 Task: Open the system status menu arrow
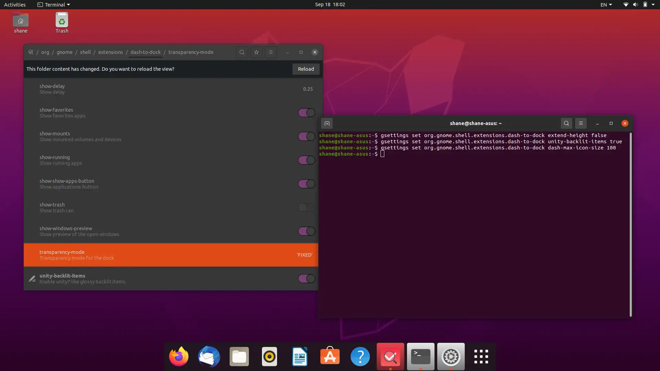point(653,4)
